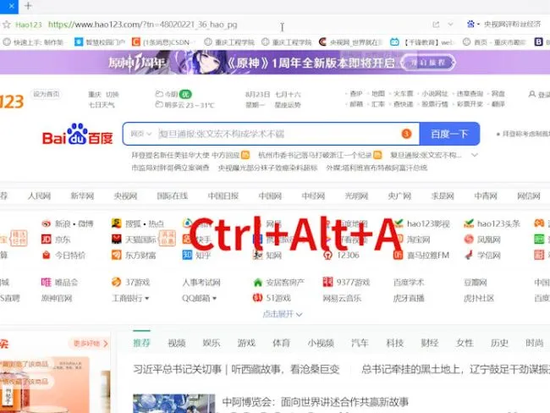The width and height of the screenshot is (550, 413).
Task: Open the 火车票 quick link
Action: pos(404,94)
